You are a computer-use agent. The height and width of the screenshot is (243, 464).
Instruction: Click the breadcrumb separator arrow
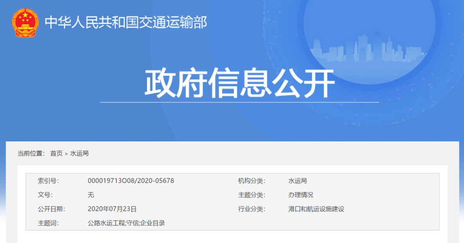pos(66,154)
